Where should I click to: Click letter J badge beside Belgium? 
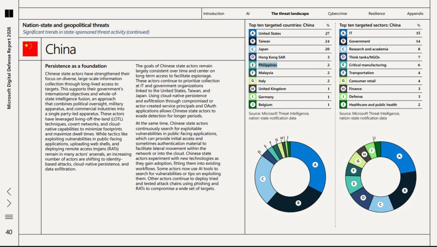point(253,105)
